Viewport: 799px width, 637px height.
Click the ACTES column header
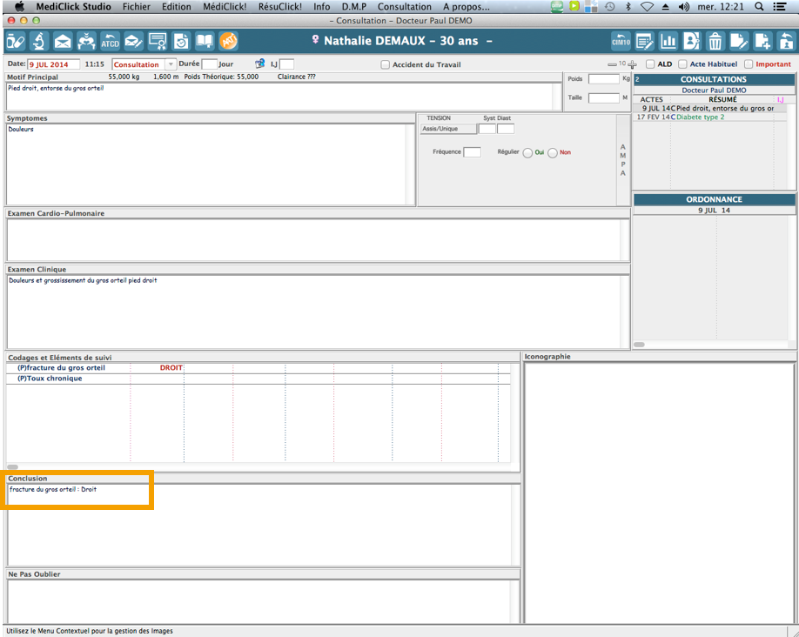pyautogui.click(x=652, y=99)
